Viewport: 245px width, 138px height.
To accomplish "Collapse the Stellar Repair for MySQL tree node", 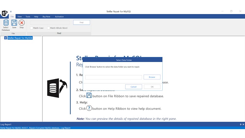I will pos(2,38).
